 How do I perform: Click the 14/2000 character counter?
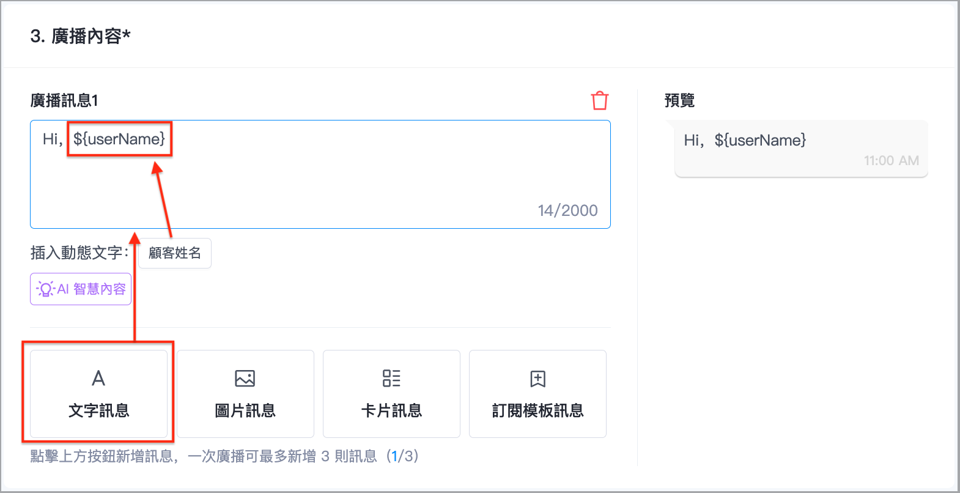[x=567, y=210]
